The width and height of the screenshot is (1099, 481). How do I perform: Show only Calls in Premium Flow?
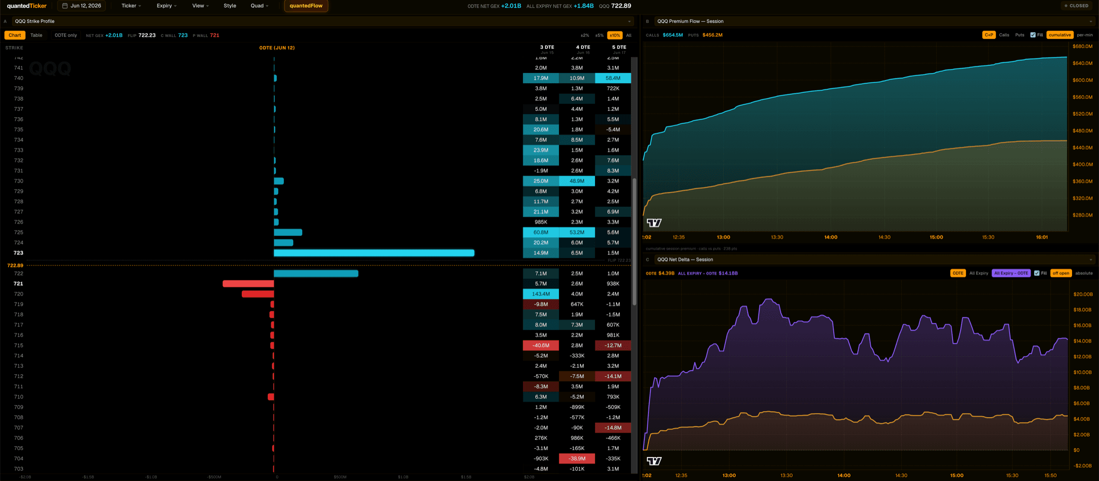[1004, 35]
